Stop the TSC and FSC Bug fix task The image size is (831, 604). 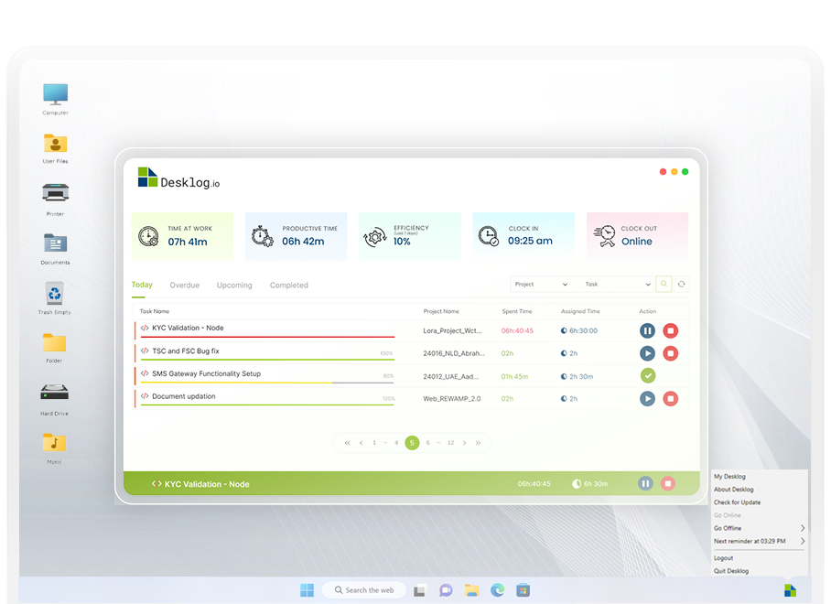coord(670,353)
